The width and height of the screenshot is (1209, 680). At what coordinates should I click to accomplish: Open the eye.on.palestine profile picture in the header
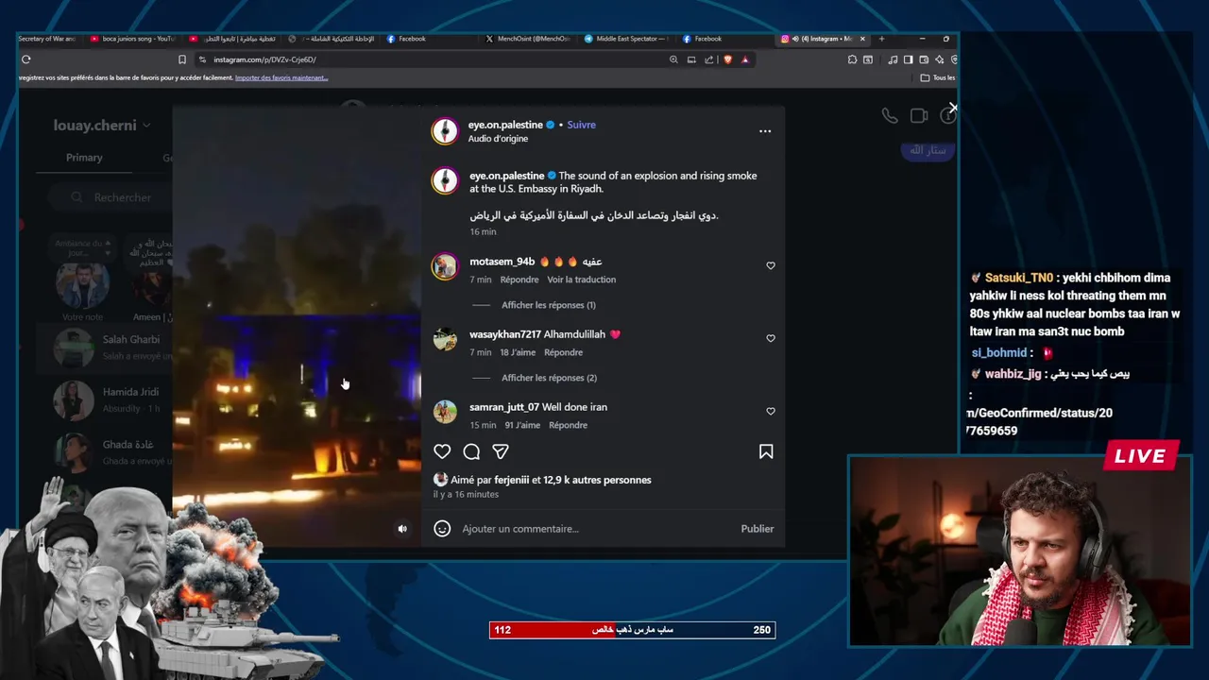click(445, 131)
